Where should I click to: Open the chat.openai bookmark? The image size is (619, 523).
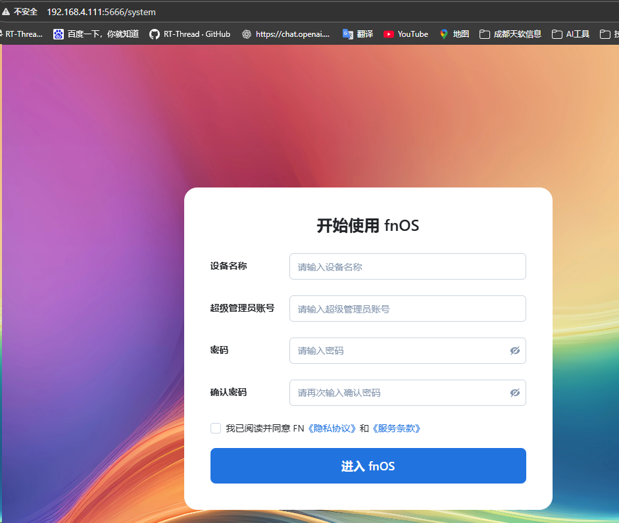coord(285,34)
